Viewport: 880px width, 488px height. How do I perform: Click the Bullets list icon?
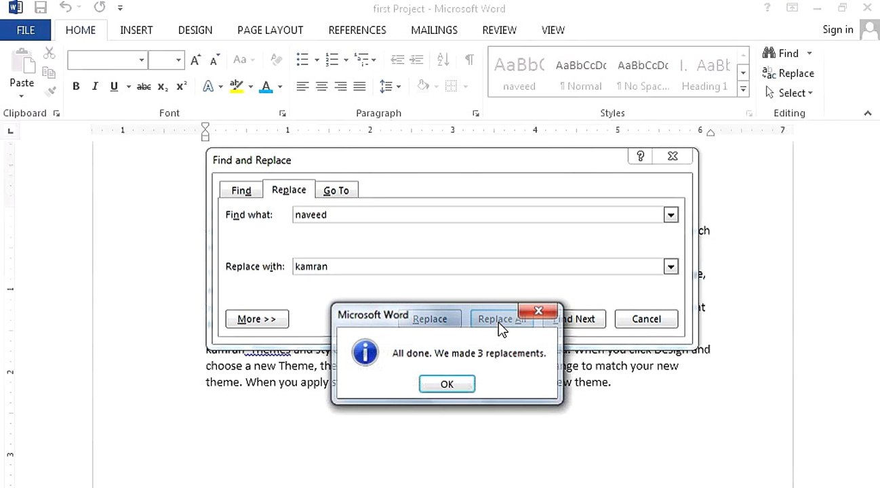click(x=302, y=60)
